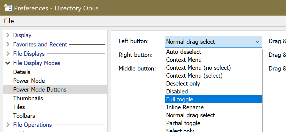Viewport: 286px width, 132px height.
Task: Expand the File Displays category
Action: [8, 54]
